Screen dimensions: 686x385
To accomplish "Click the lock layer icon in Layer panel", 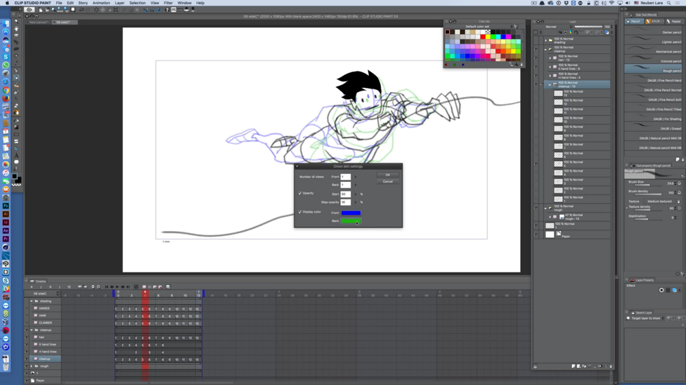I will [x=575, y=32].
